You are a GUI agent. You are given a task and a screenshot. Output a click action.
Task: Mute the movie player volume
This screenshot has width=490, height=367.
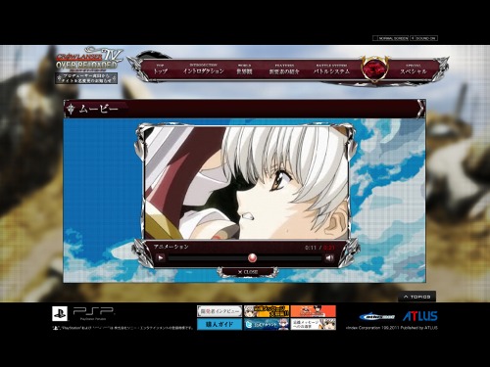329,258
